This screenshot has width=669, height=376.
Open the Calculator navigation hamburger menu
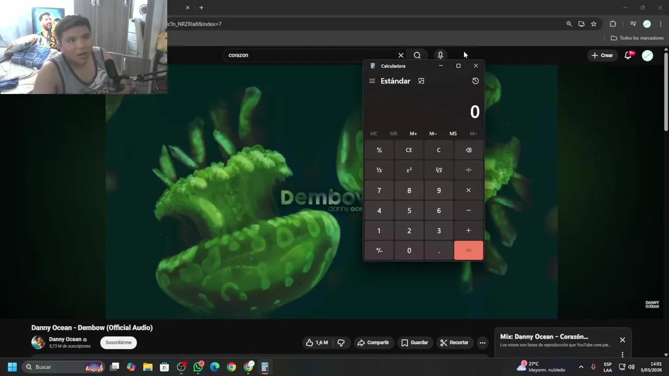pyautogui.click(x=372, y=81)
